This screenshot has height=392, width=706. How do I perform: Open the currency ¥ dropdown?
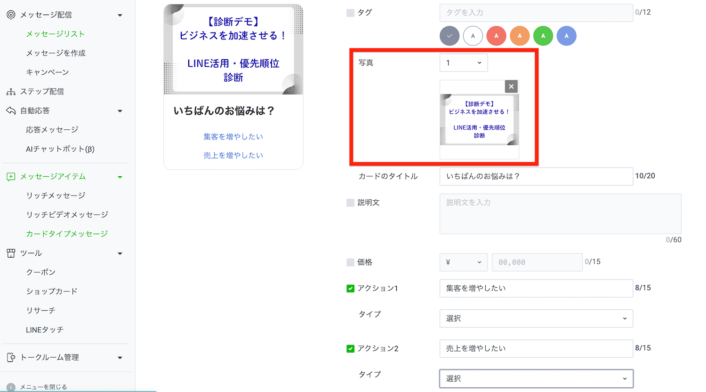(463, 262)
